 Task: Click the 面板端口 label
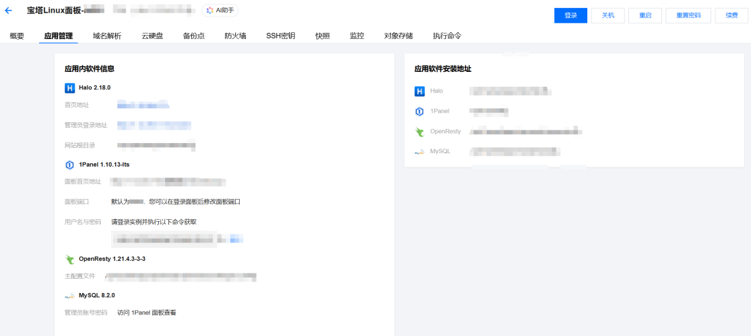coord(77,202)
